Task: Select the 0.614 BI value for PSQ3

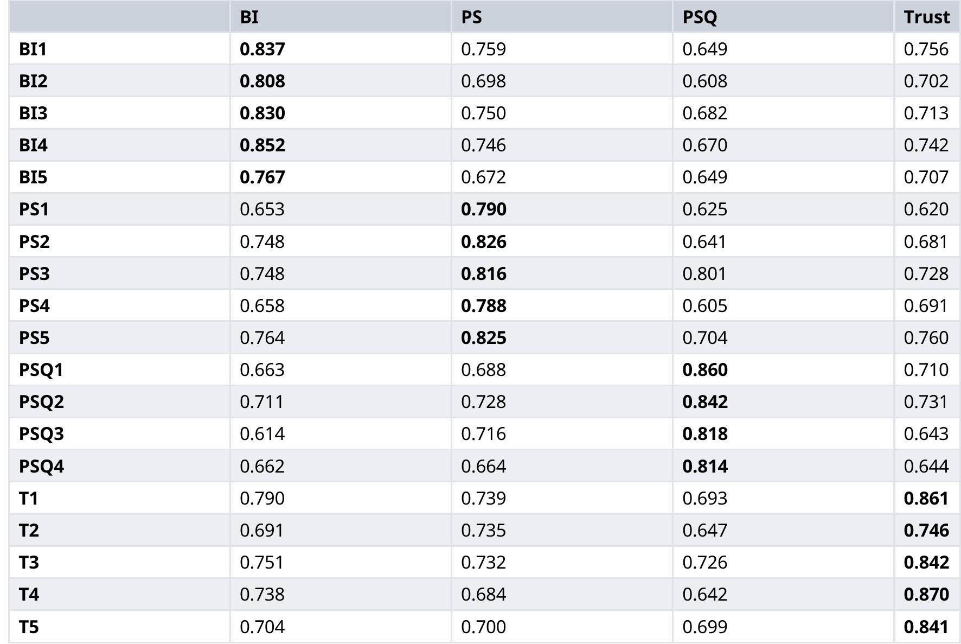Action: click(262, 434)
